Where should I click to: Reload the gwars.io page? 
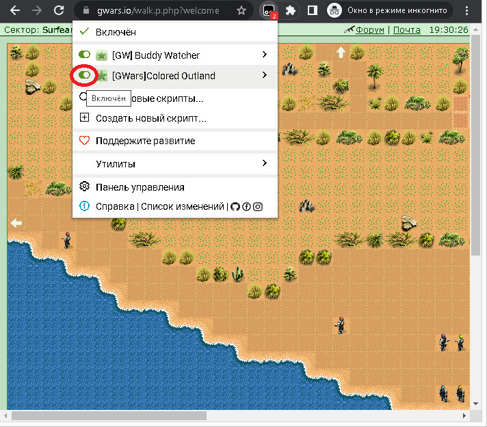click(x=59, y=10)
